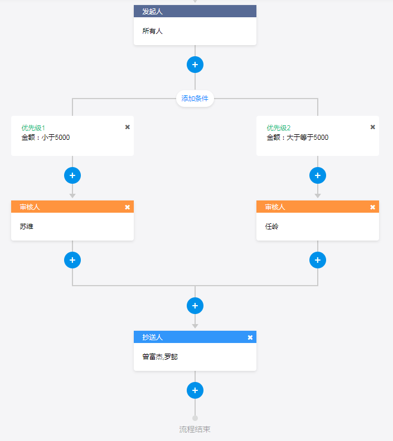Remove the 审核人 node for 任岭
The image size is (393, 441).
(x=372, y=207)
